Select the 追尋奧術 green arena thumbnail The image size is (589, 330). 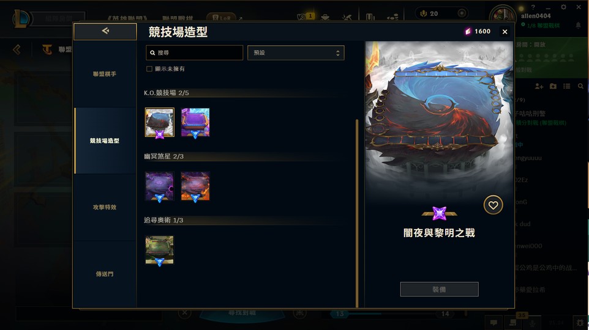coord(160,250)
